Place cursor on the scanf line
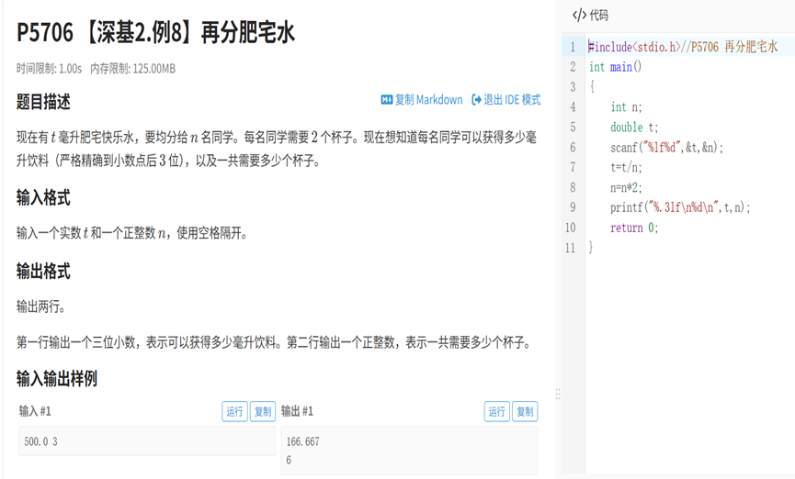Image resolution: width=795 pixels, height=479 pixels. (666, 148)
